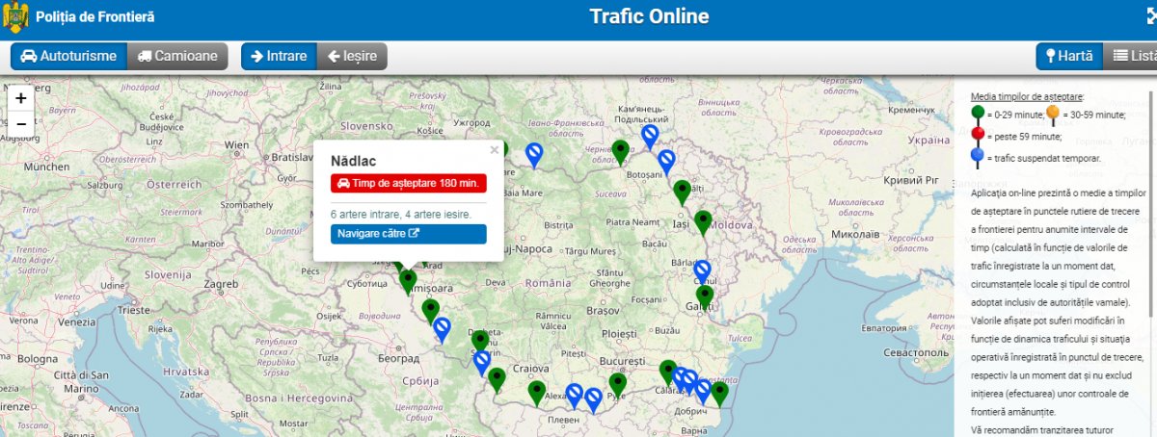1157x437 pixels.
Task: Open Navigare către link in Nădlac popup
Action: (408, 233)
